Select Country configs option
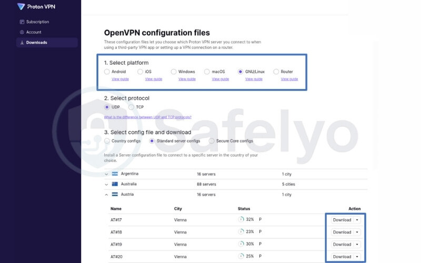Screen dimensions: 421x263 [x=107, y=141]
